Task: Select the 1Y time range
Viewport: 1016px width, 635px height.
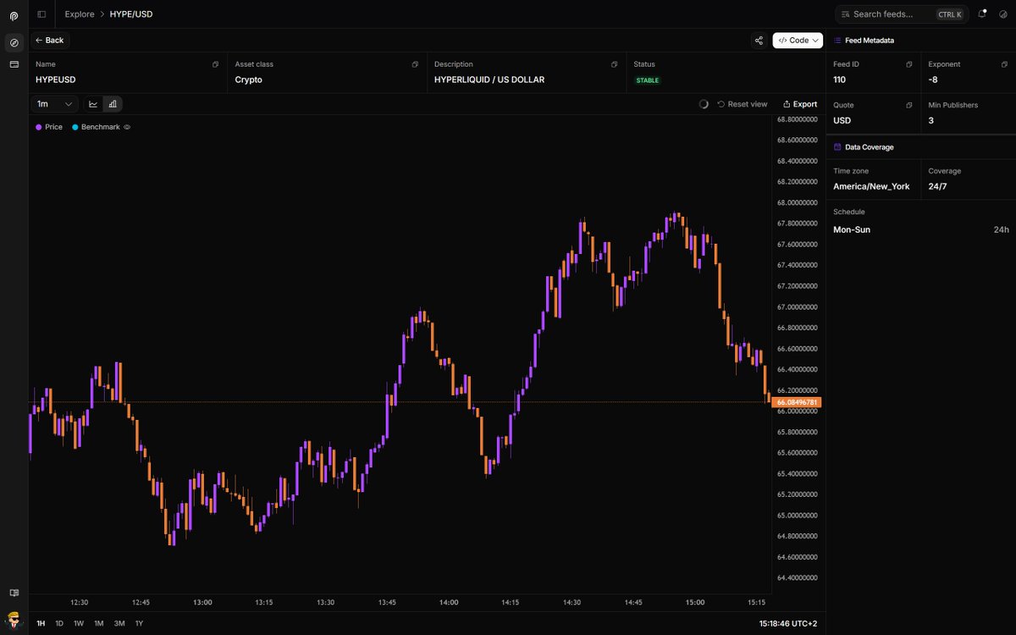Action: coord(139,623)
